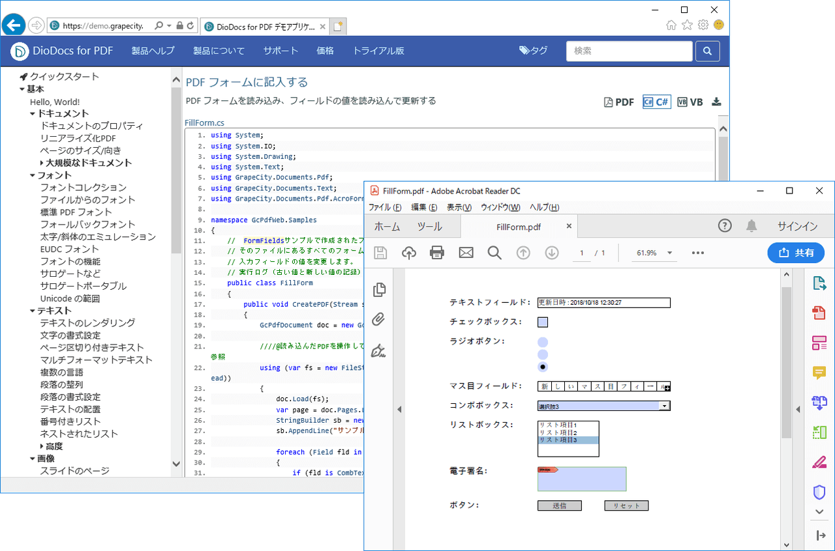Switch to ホーム tab in Acrobat

coord(387,227)
